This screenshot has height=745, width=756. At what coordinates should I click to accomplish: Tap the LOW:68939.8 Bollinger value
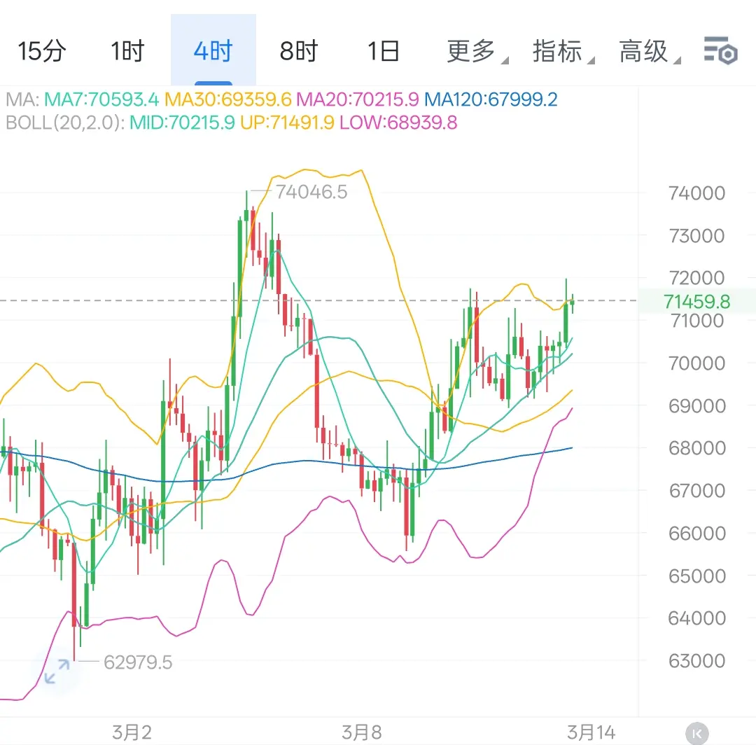398,123
